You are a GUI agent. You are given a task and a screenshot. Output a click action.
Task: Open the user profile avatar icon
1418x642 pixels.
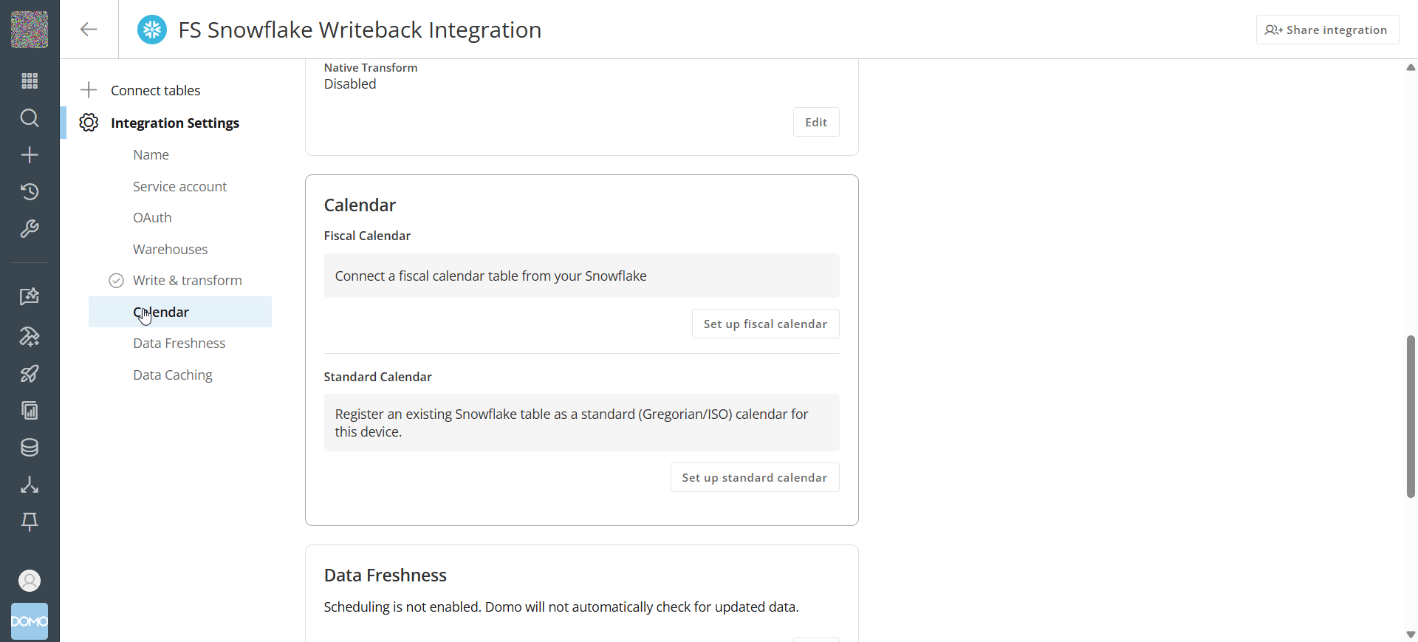click(x=30, y=581)
